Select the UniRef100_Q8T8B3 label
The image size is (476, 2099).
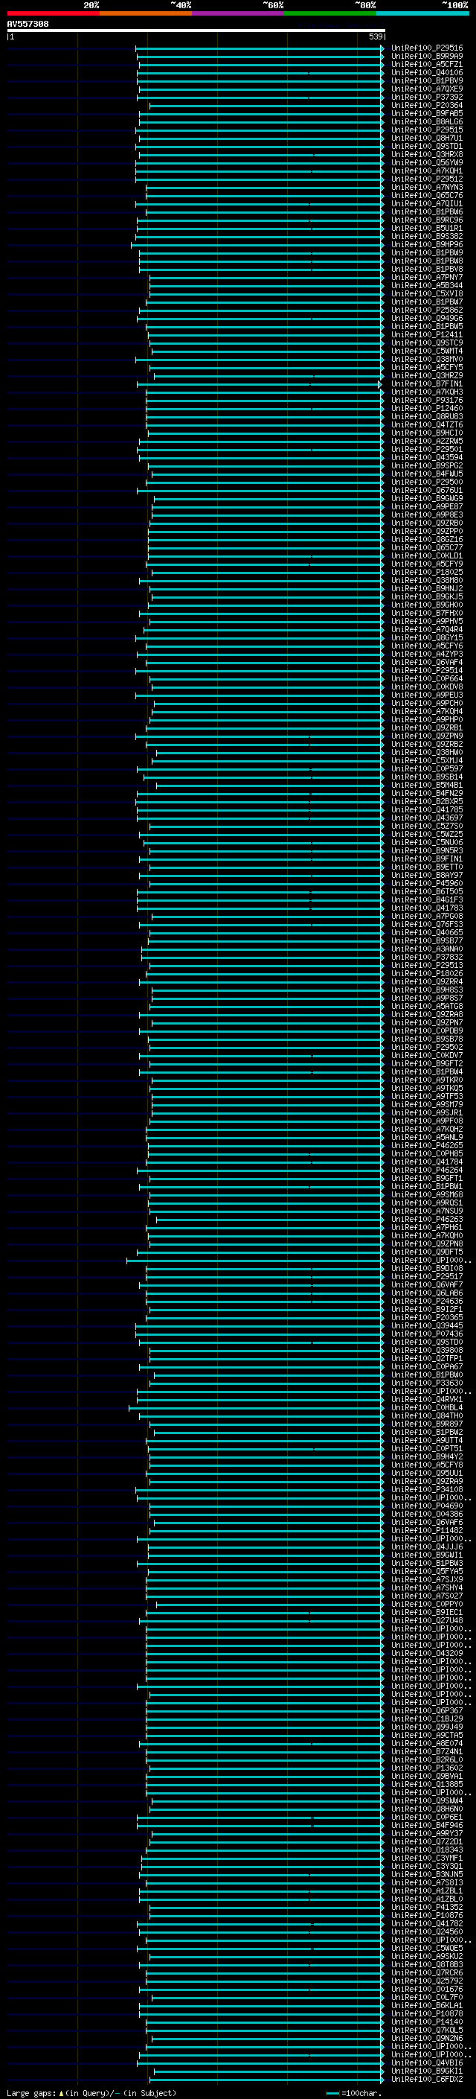[426, 1964]
